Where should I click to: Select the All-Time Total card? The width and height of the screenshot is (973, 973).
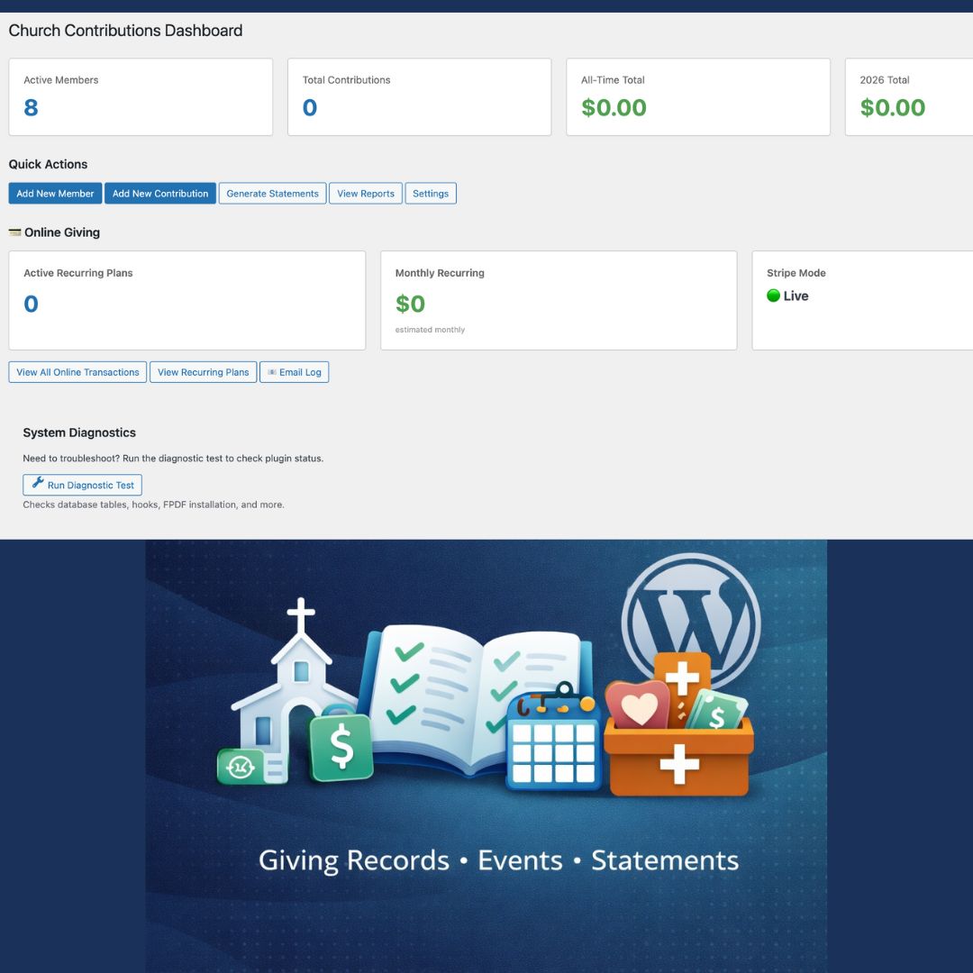click(697, 97)
